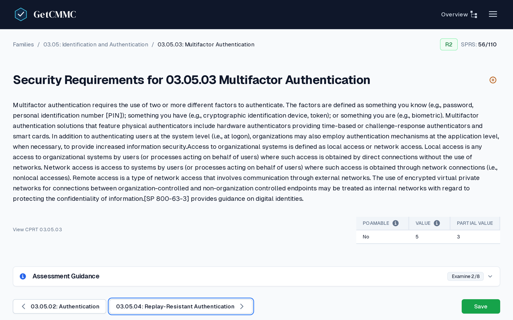Go to Families breadcrumb
Image resolution: width=513 pixels, height=320 pixels.
[23, 44]
